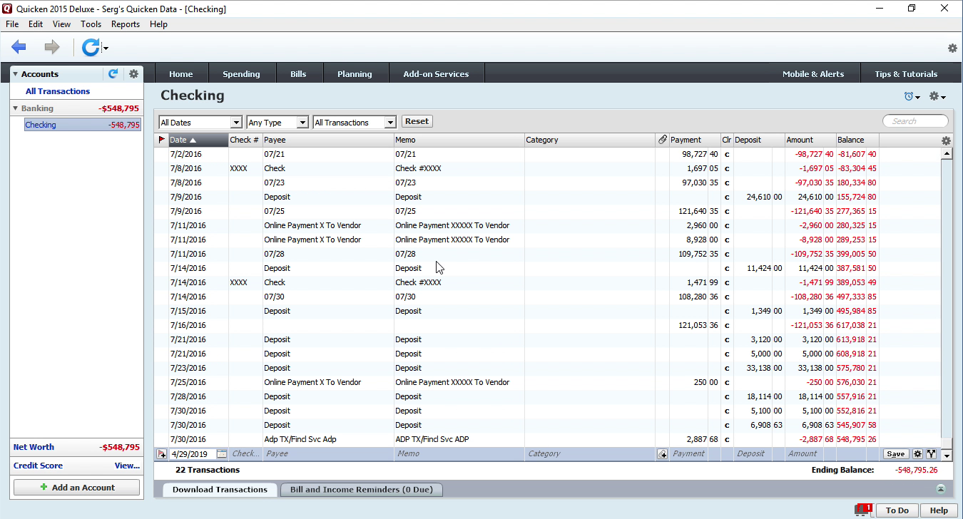963x519 pixels.
Task: Open the red alerts flag icon
Action: 863,509
